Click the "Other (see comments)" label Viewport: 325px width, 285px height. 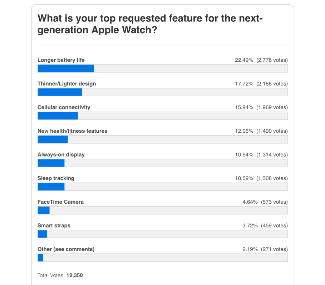pyautogui.click(x=66, y=249)
